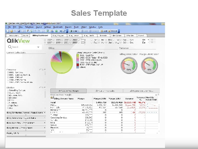
Task: Click the Regional Customer Sales button
Action: 141,91
